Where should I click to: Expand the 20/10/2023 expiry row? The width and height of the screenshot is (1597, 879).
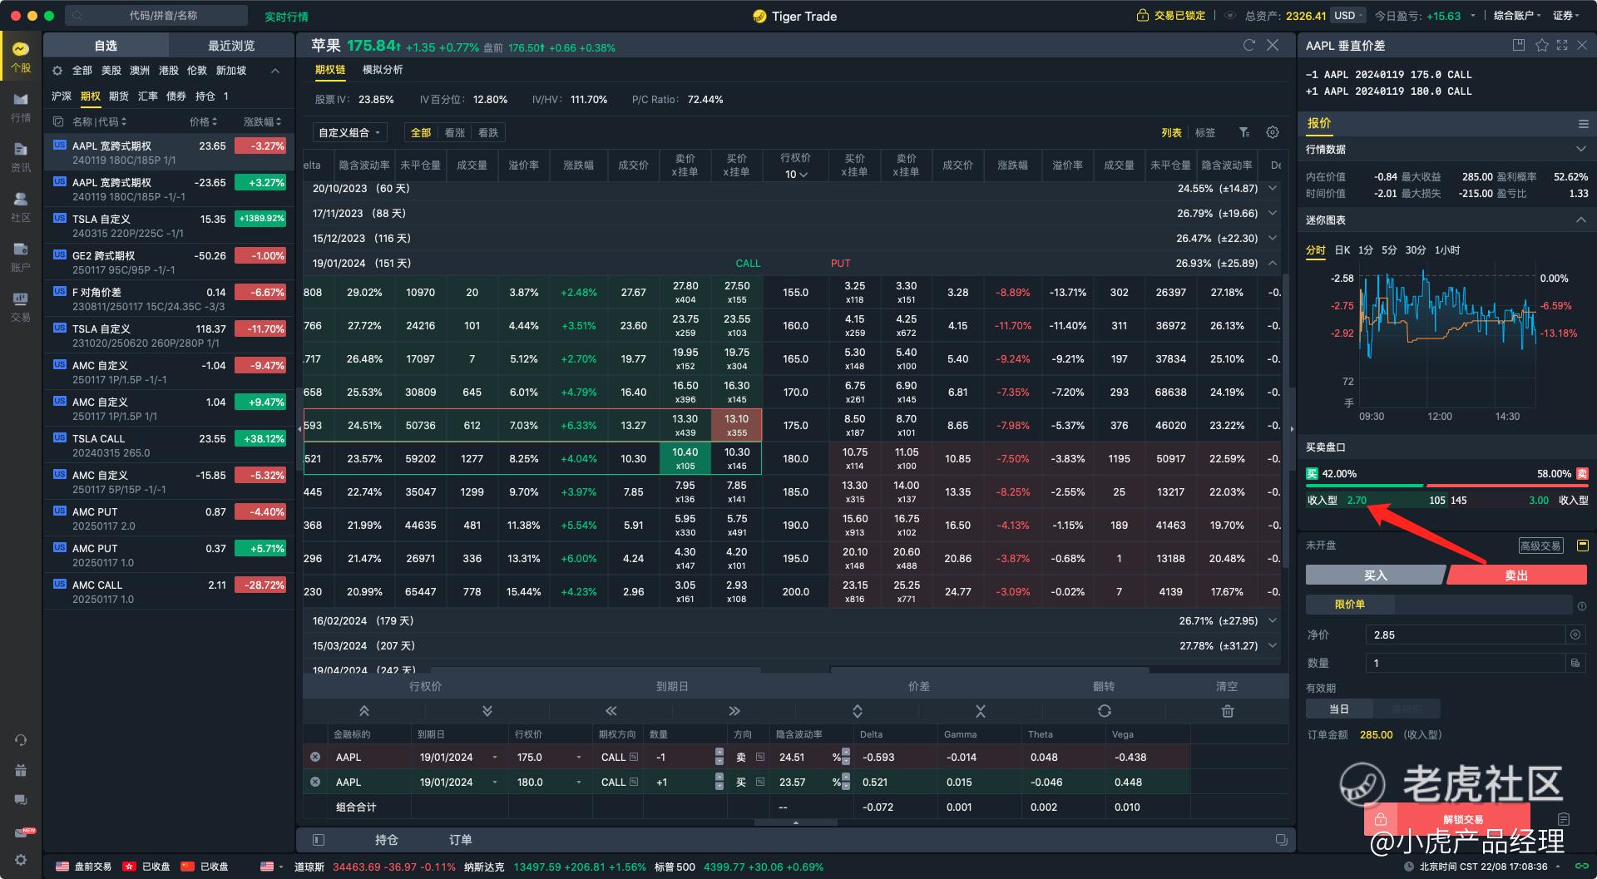[1273, 189]
